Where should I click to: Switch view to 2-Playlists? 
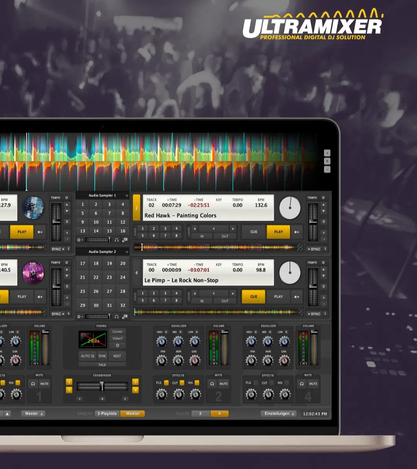point(107,413)
